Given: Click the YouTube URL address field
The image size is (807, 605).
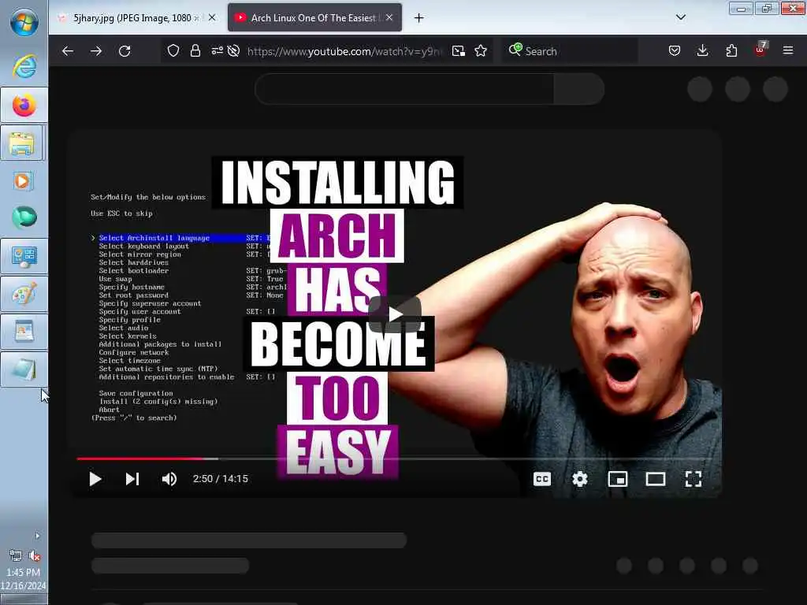Looking at the screenshot, I should (x=344, y=51).
